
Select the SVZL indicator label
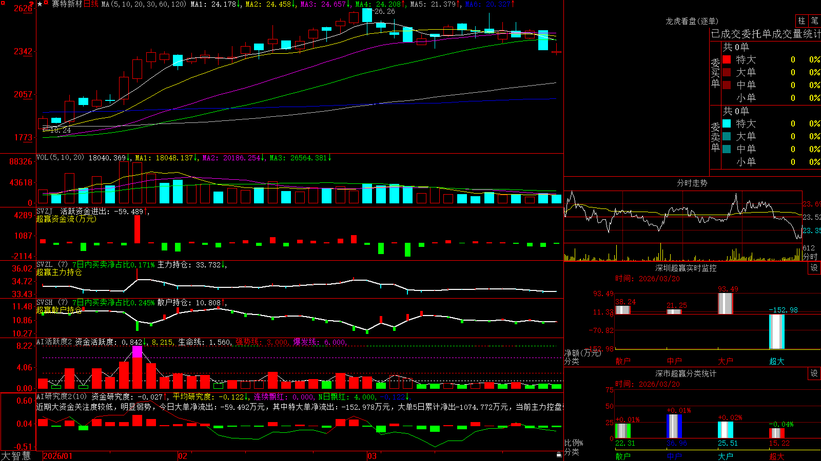point(45,265)
